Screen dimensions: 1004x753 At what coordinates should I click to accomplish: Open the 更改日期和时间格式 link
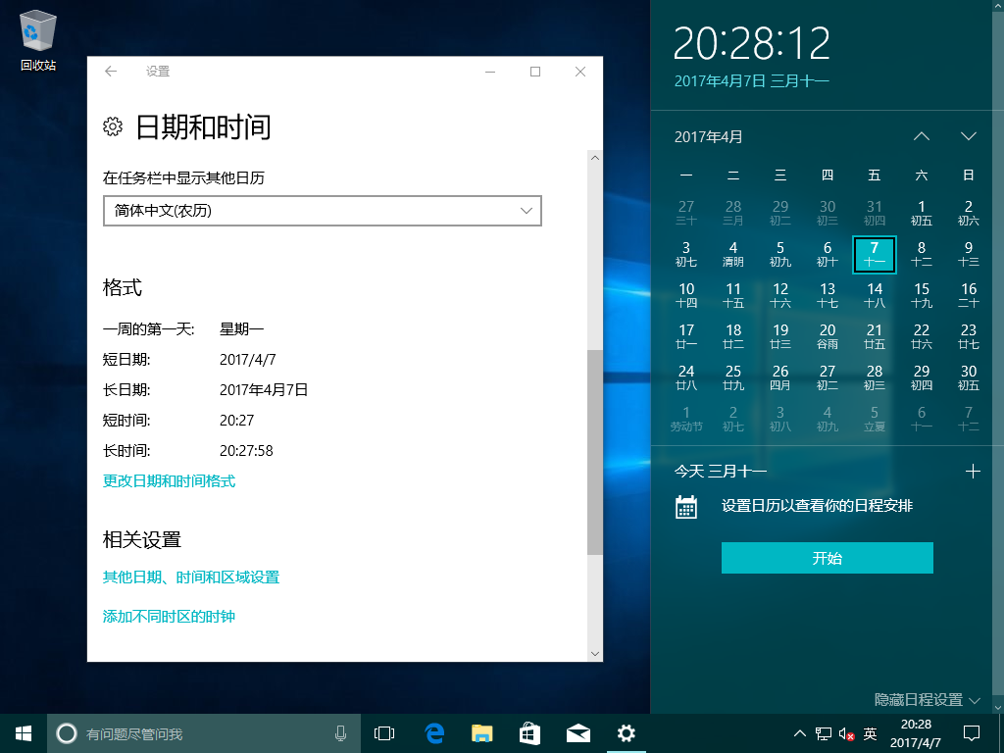point(170,481)
